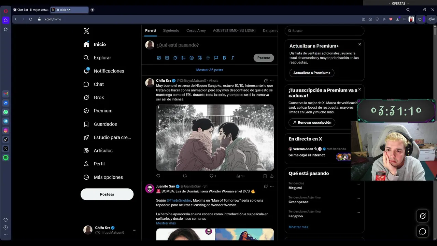Open Grok in the X sidebar
Image resolution: width=437 pixels, height=246 pixels.
(94, 97)
